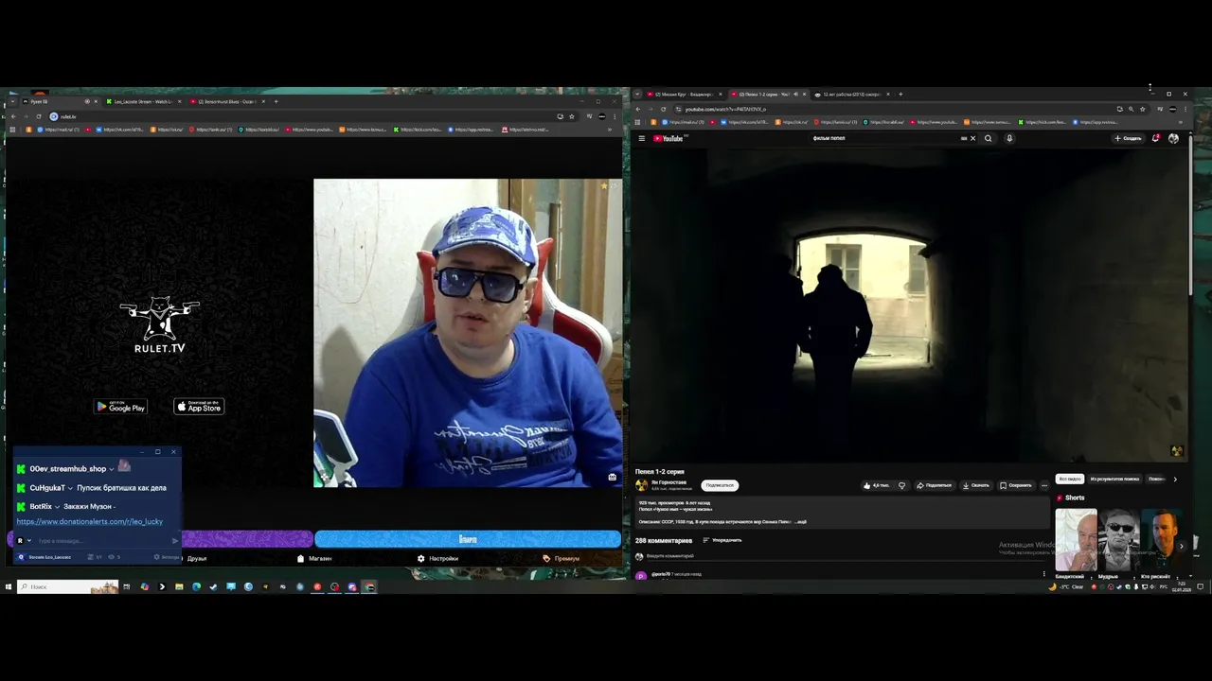The image size is (1212, 681).
Task: Mute the Пепел 1-2 серия tab audio
Action: point(795,94)
